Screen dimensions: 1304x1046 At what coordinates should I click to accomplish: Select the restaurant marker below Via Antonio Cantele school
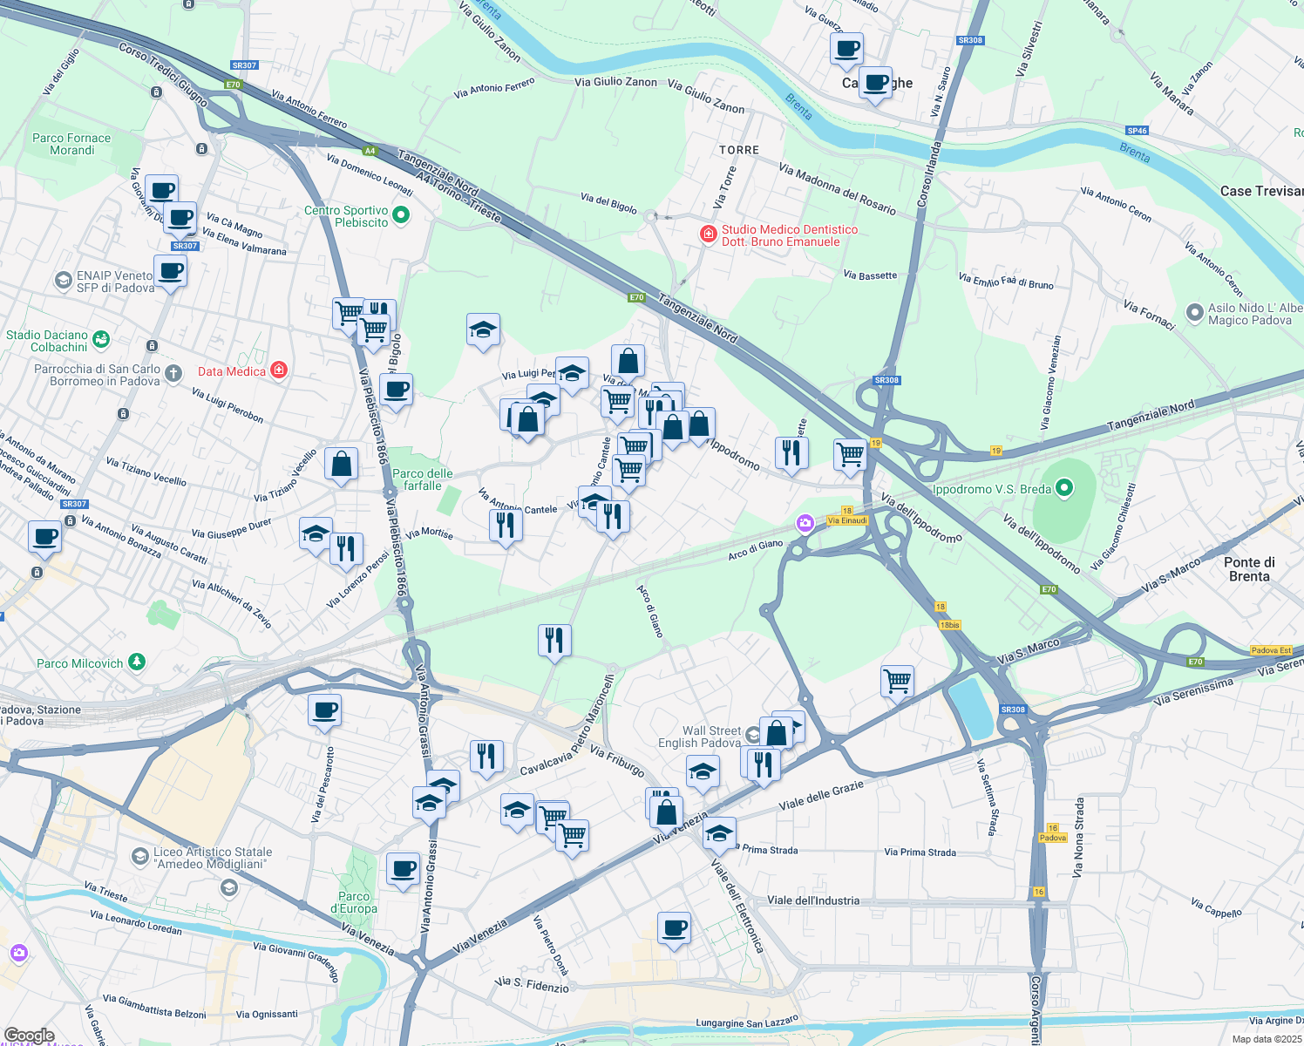click(x=613, y=517)
